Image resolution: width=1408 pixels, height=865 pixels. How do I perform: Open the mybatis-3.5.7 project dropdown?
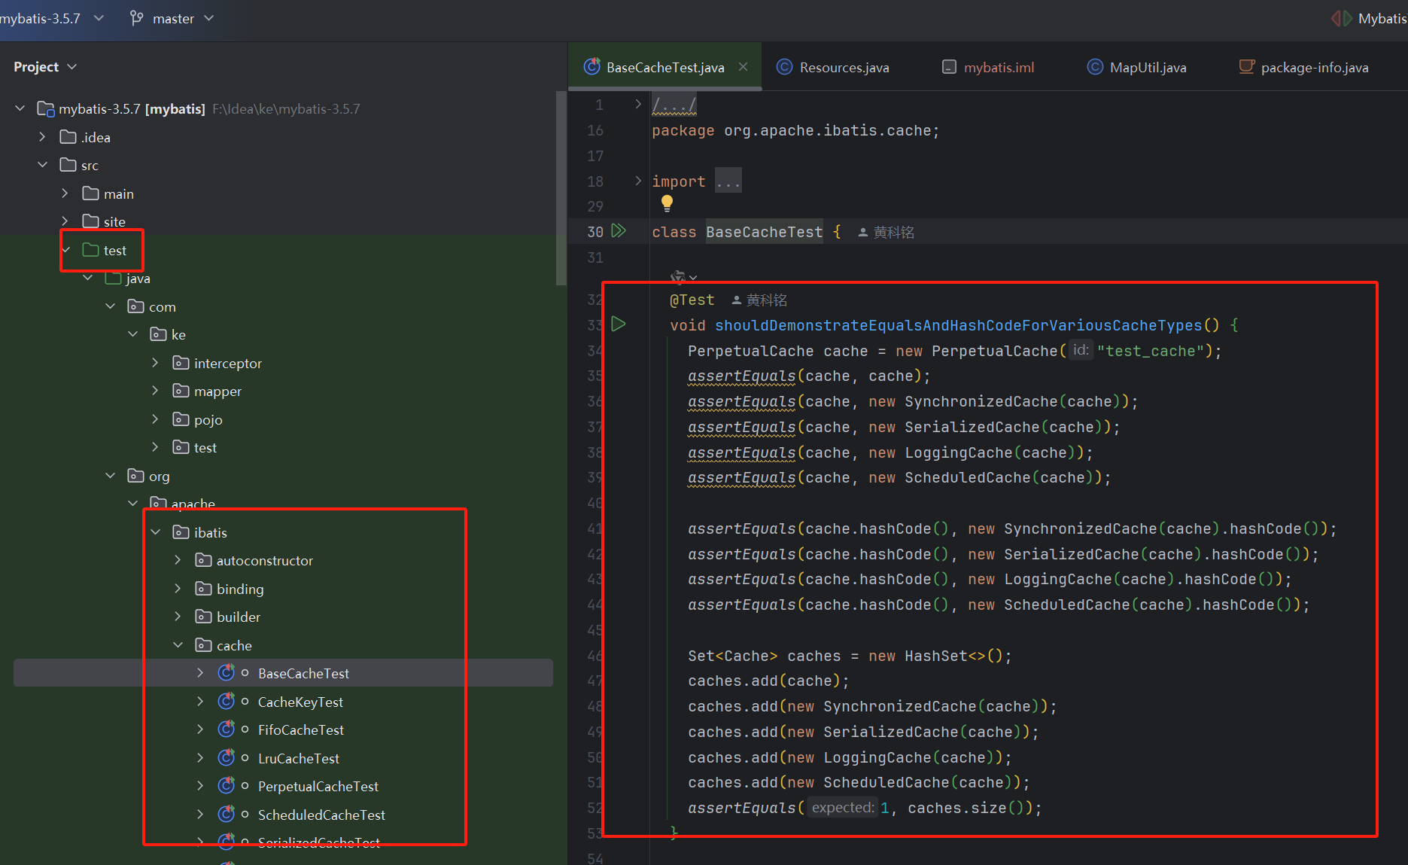pos(51,18)
